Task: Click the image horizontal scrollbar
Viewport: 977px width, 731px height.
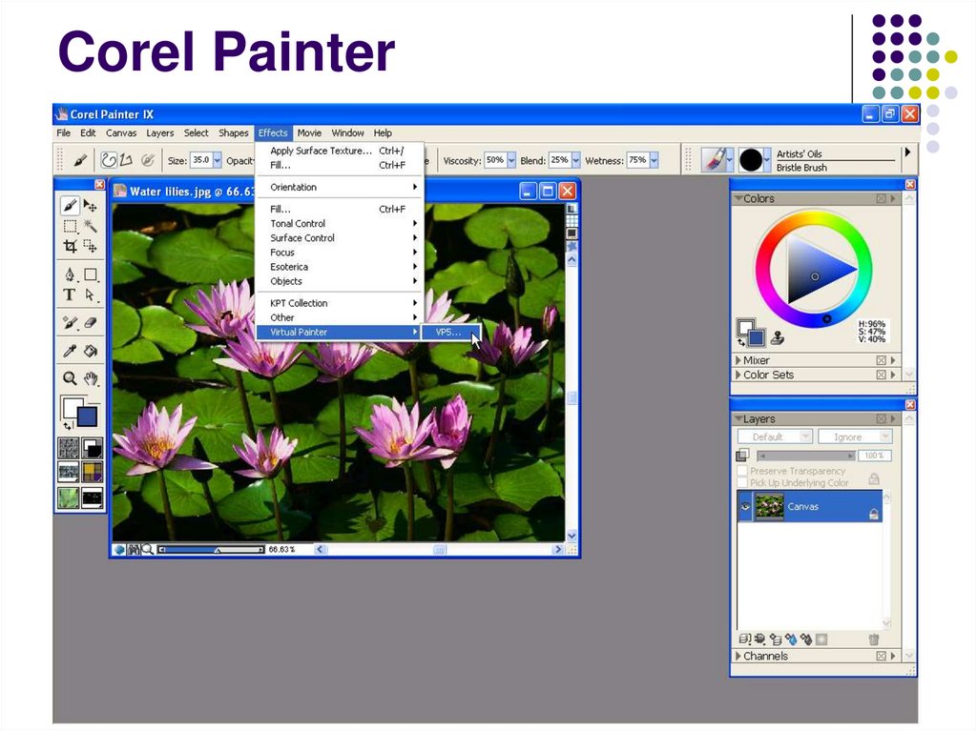Action: tap(439, 549)
